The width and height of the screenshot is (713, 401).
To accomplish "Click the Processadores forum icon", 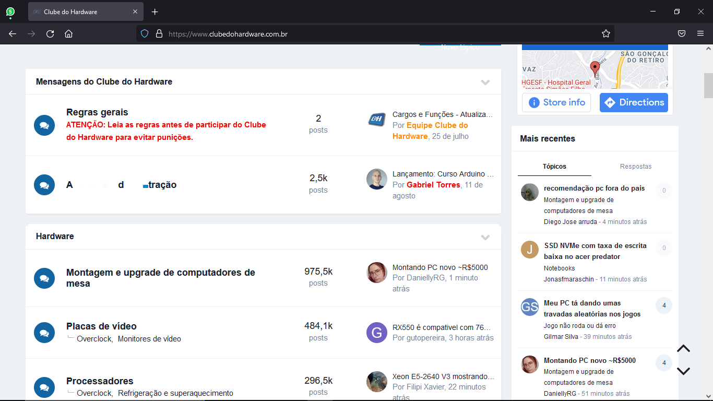I will coord(44,387).
